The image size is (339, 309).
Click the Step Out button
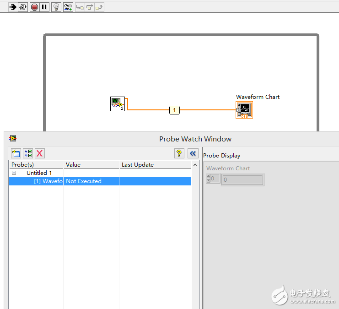tap(99, 7)
